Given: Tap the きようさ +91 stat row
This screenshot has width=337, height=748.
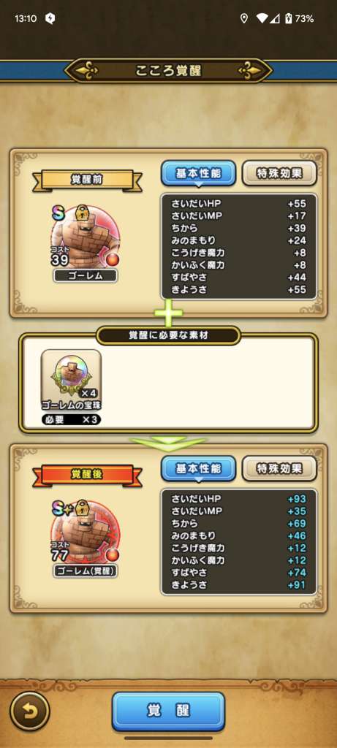Looking at the screenshot, I should point(238,585).
